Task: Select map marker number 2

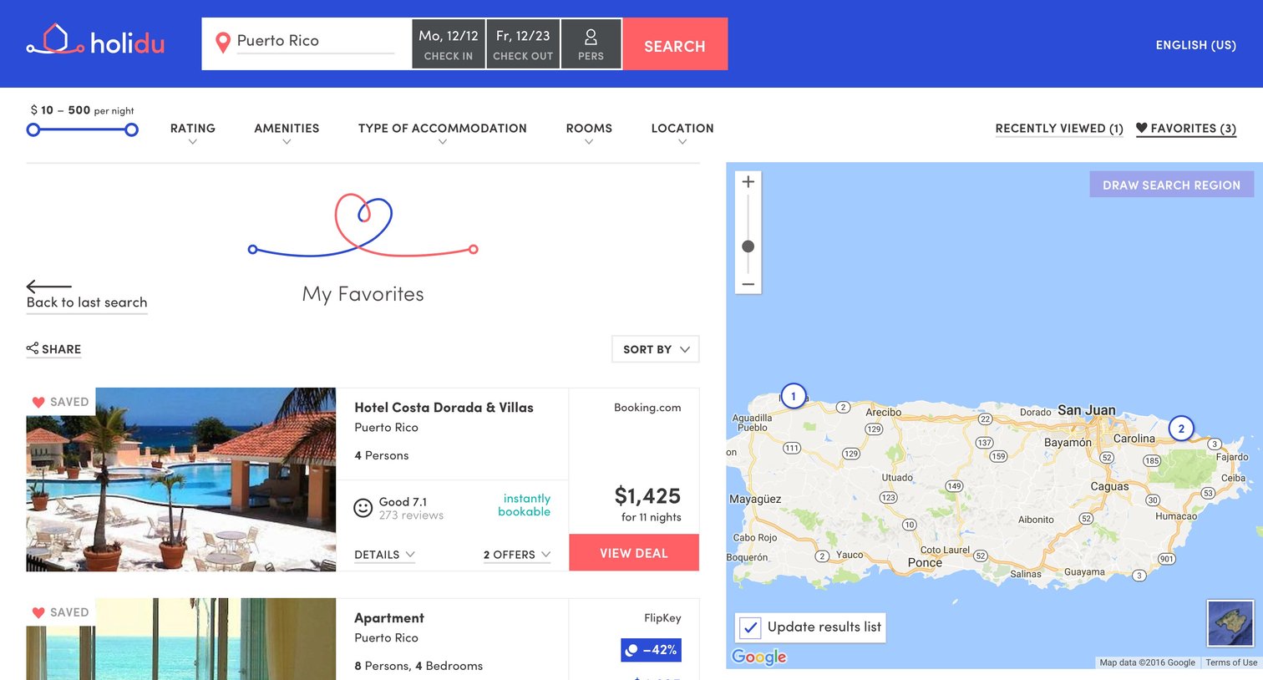Action: click(1181, 429)
